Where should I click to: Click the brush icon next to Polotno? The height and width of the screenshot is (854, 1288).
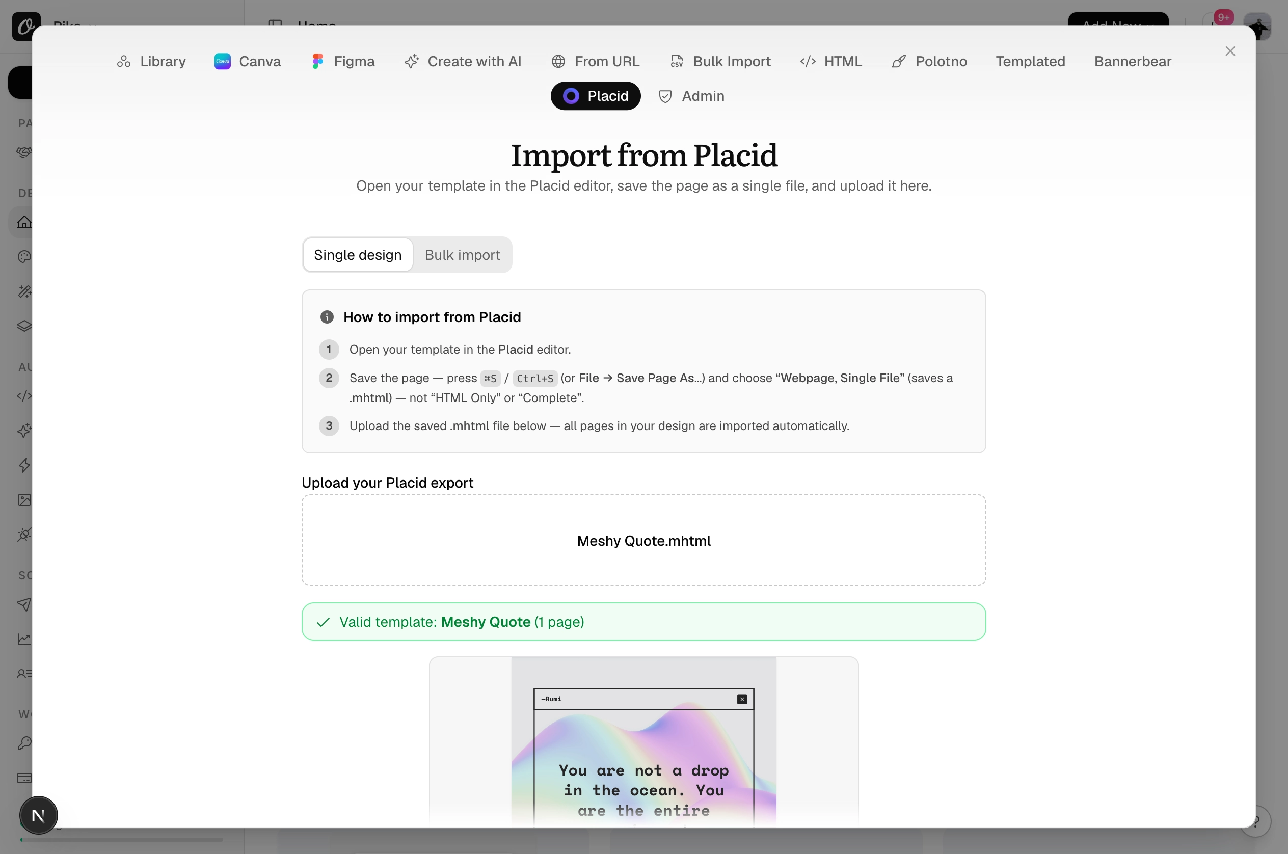point(899,62)
